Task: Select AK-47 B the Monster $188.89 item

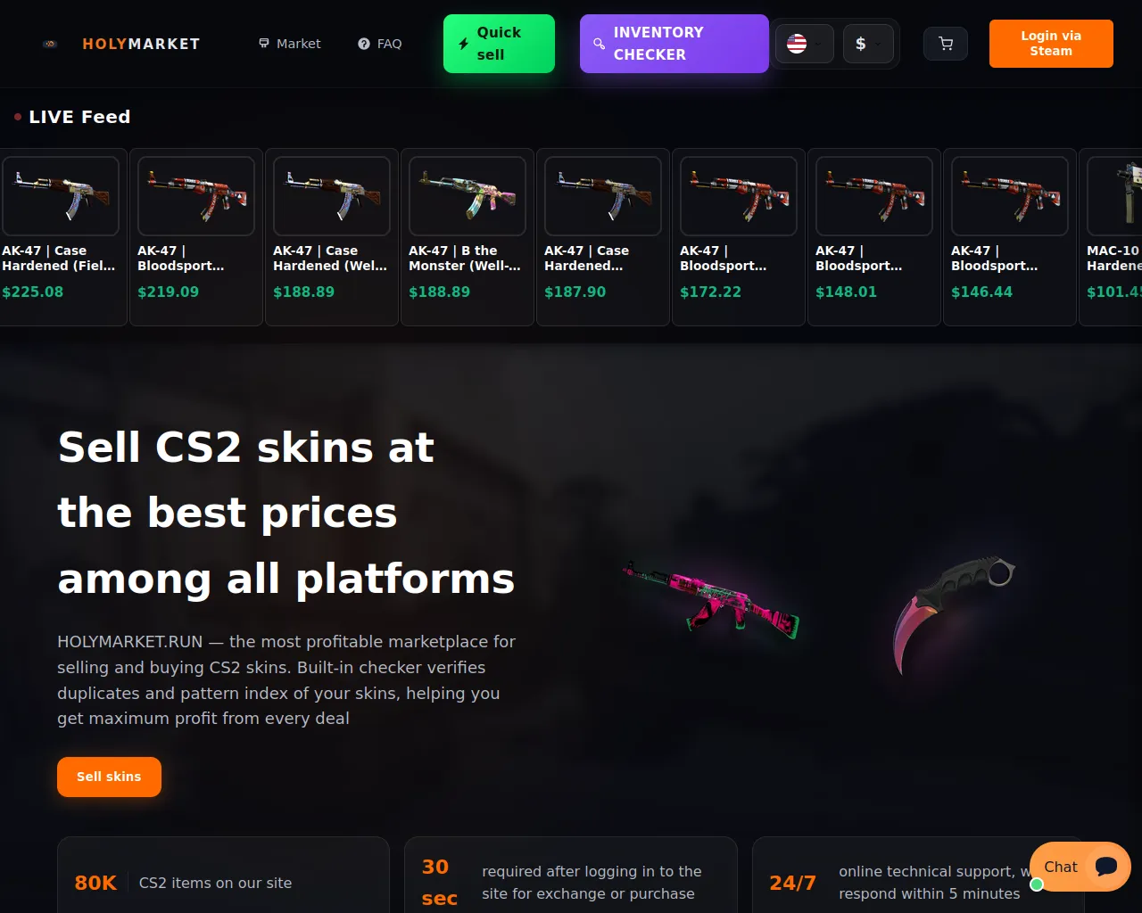Action: click(468, 237)
